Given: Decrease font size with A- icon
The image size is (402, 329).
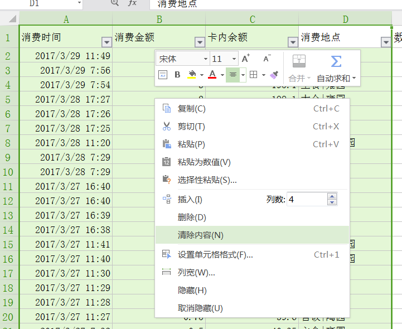Looking at the screenshot, I should pos(267,59).
